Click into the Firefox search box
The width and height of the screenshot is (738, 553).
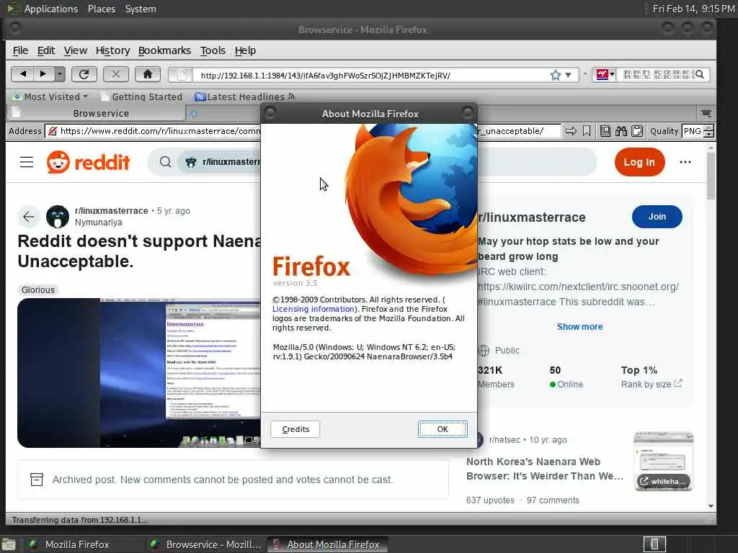pyautogui.click(x=657, y=74)
